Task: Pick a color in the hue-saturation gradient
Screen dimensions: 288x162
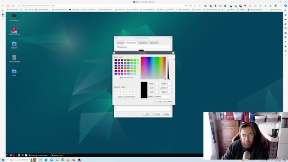Action: [153, 68]
